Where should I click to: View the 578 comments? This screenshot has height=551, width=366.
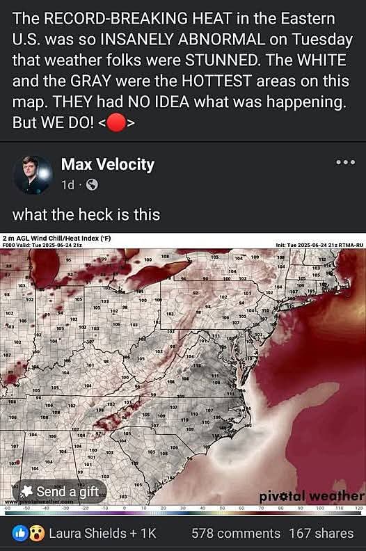pos(236,533)
